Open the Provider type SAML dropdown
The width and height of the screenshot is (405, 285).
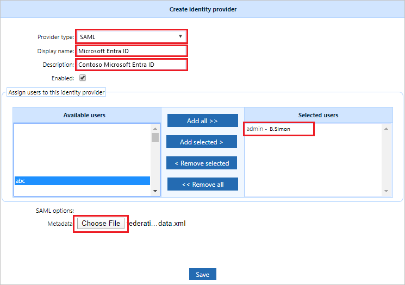(132, 36)
